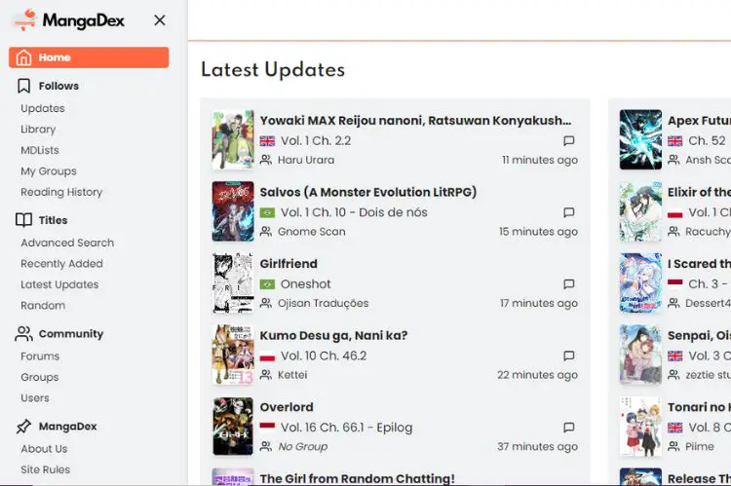This screenshot has height=486, width=731.
Task: Click the Titles open book icon
Action: 23,220
